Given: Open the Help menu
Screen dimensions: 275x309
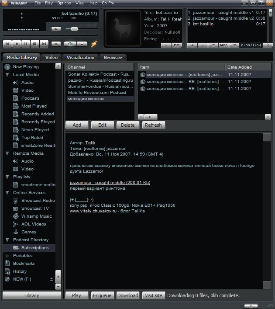Looking at the screenshot, I should pyautogui.click(x=93, y=3).
